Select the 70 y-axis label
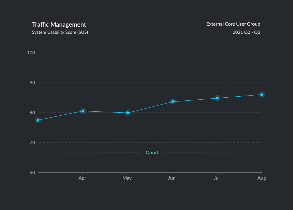The width and height of the screenshot is (293, 210). pyautogui.click(x=32, y=142)
